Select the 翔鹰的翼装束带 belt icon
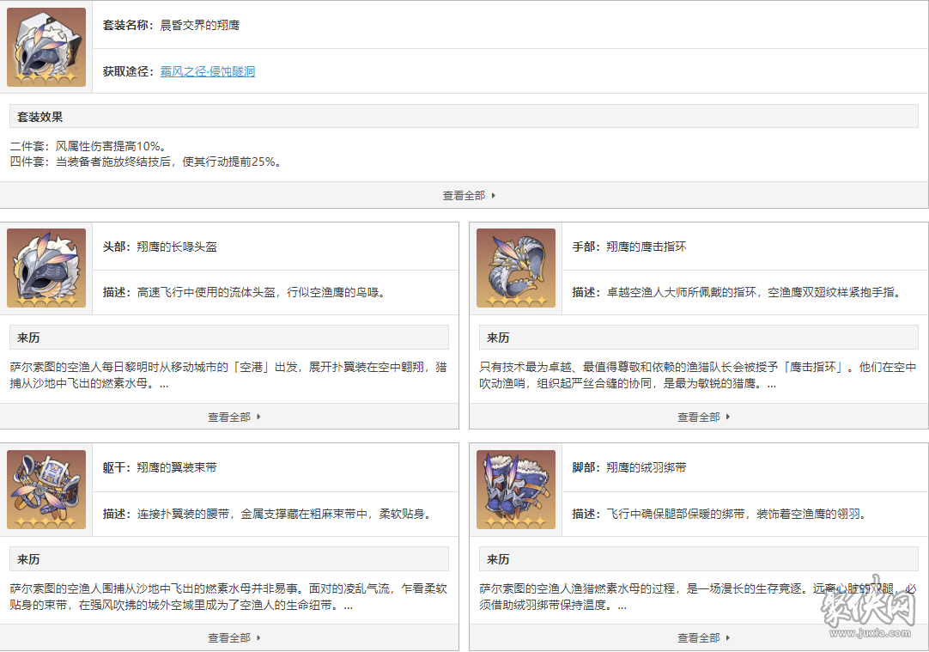The width and height of the screenshot is (929, 652). 46,490
